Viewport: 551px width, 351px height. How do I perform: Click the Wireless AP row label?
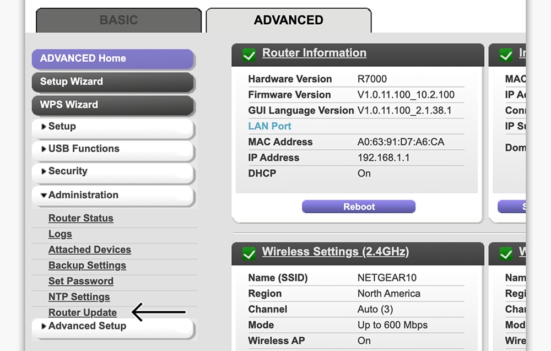point(277,341)
